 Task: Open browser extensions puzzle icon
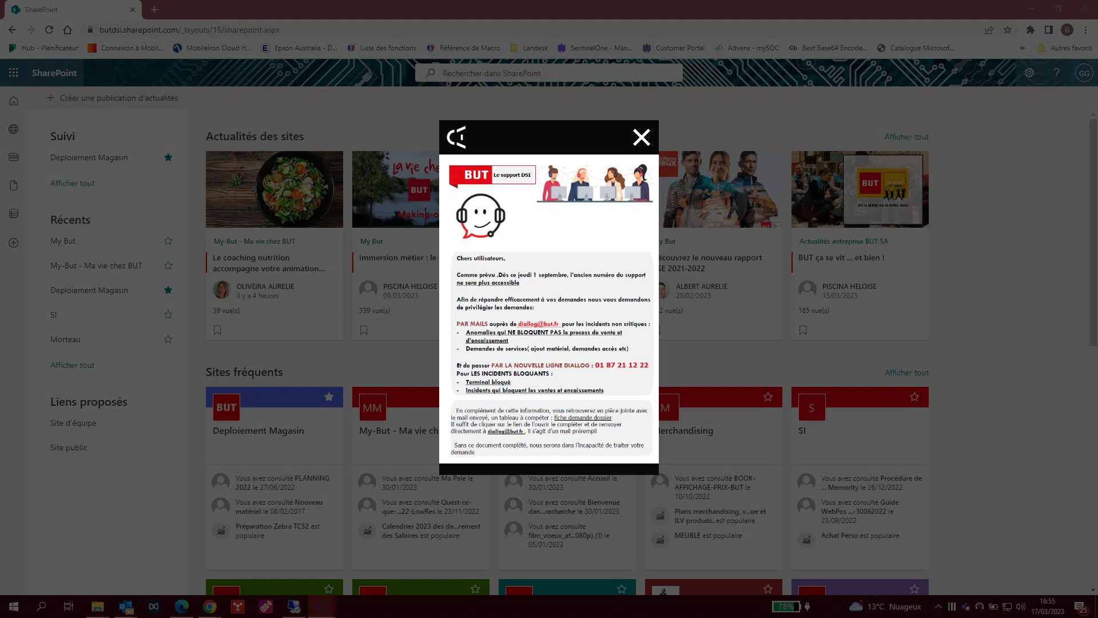coord(1031,30)
